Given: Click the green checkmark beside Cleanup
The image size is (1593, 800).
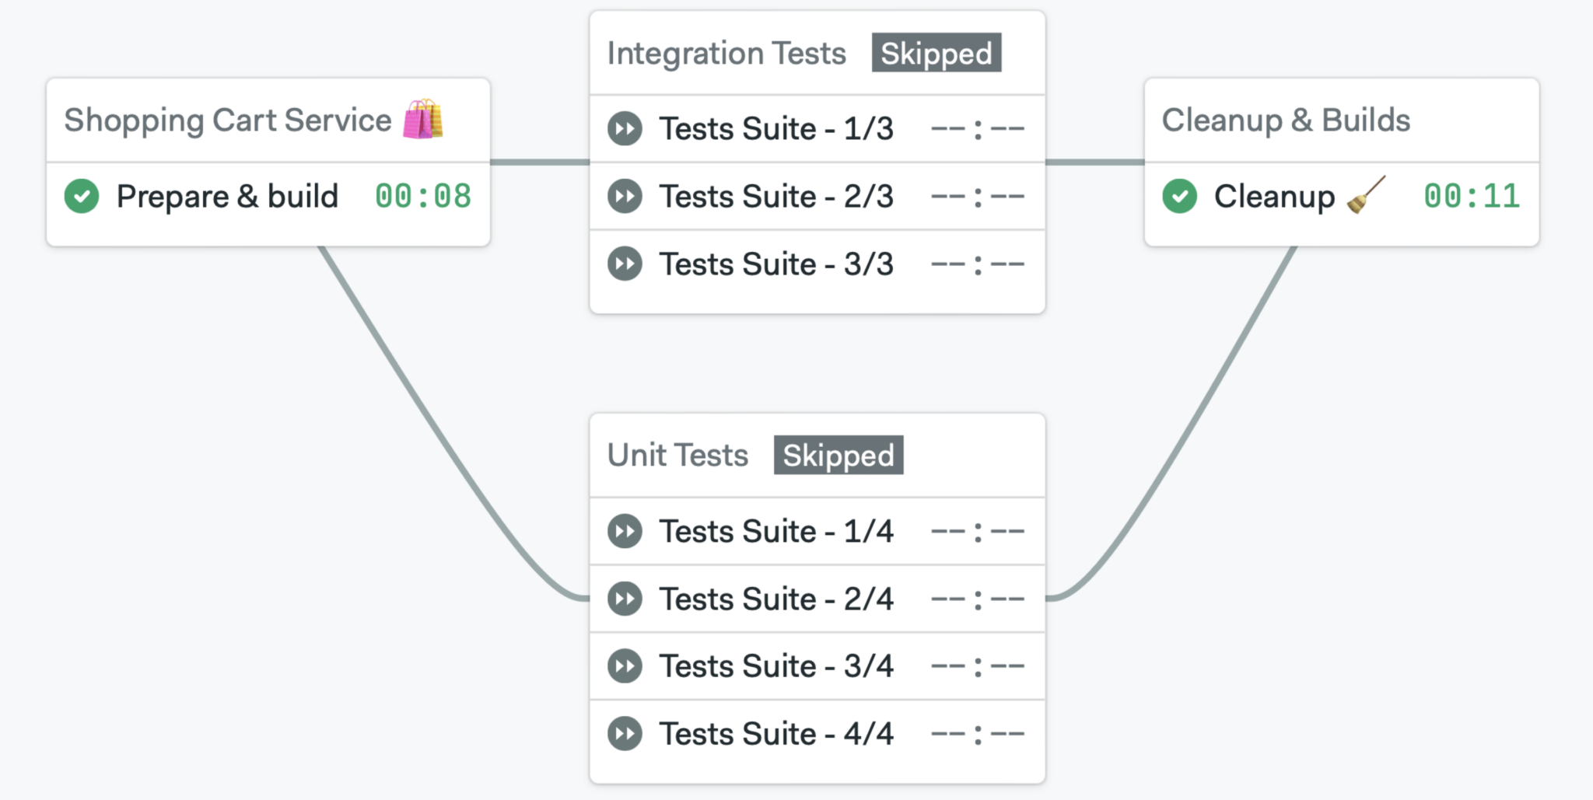Looking at the screenshot, I should 1179,197.
